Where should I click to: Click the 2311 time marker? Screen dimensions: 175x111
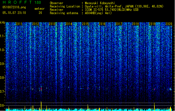coord(19,24)
